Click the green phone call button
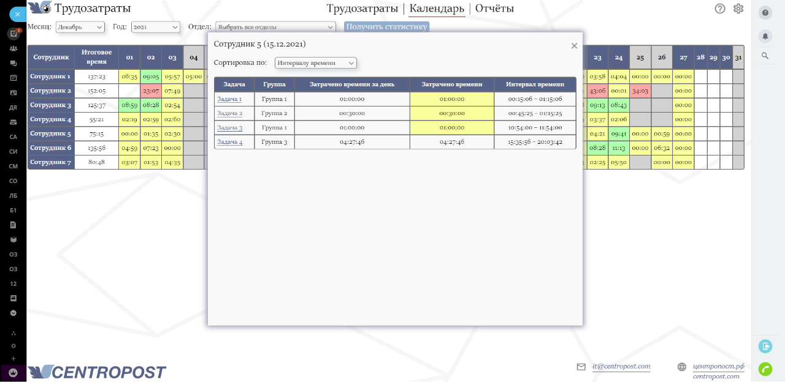 coord(765,369)
